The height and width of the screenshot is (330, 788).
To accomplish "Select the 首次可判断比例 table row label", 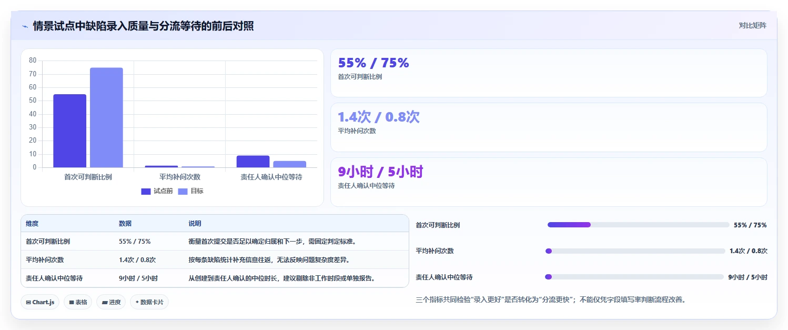I will click(x=48, y=242).
